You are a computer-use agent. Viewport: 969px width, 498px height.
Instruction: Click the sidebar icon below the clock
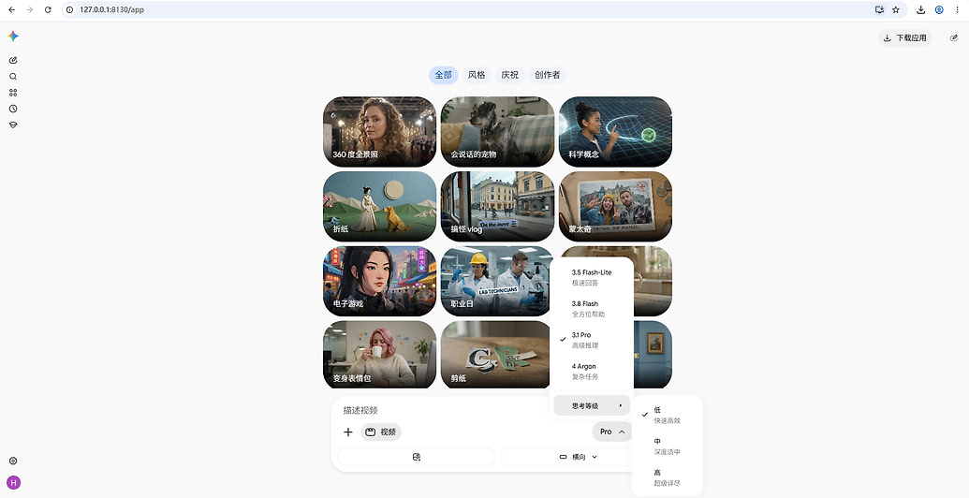click(13, 124)
